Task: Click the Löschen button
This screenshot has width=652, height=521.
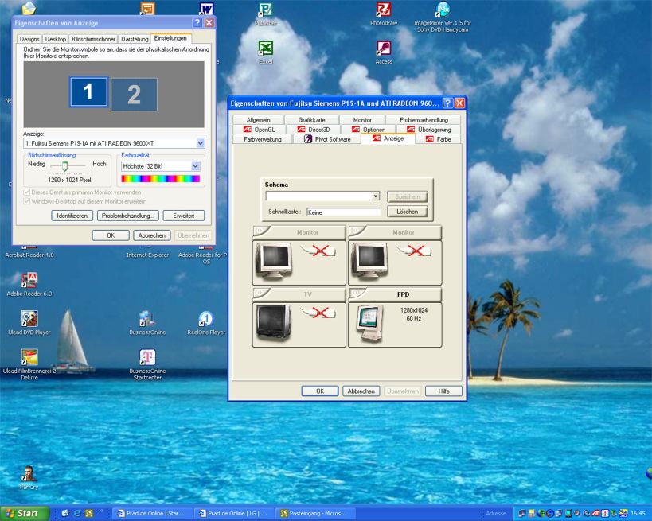Action: pyautogui.click(x=408, y=212)
